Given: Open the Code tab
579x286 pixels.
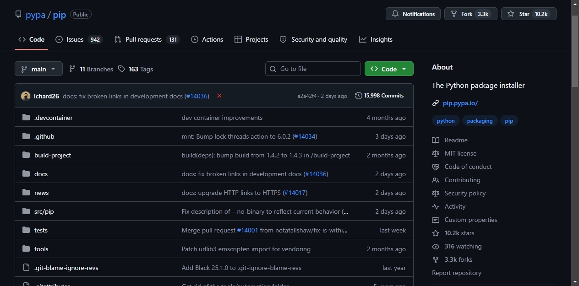Looking at the screenshot, I should click(x=31, y=39).
